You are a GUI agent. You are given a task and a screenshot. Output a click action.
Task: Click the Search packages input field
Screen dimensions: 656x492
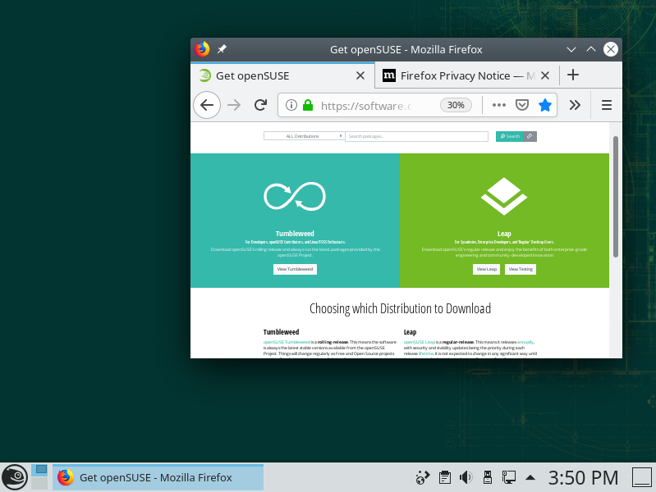(x=417, y=136)
